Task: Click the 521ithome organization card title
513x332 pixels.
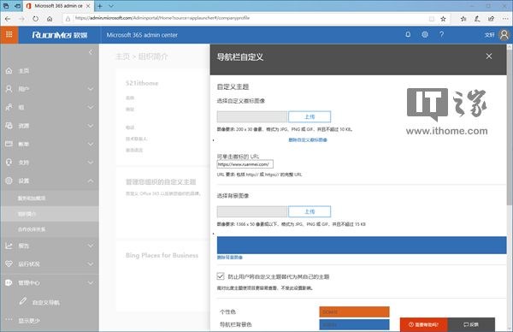Action: [x=142, y=83]
